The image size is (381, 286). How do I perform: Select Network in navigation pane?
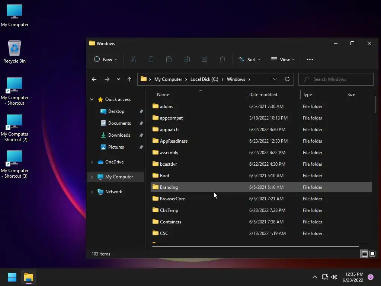pos(113,192)
